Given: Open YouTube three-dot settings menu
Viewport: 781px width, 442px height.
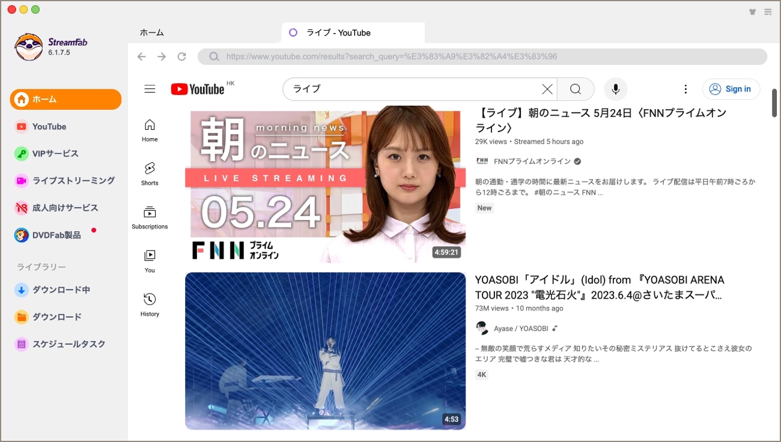Looking at the screenshot, I should 685,89.
